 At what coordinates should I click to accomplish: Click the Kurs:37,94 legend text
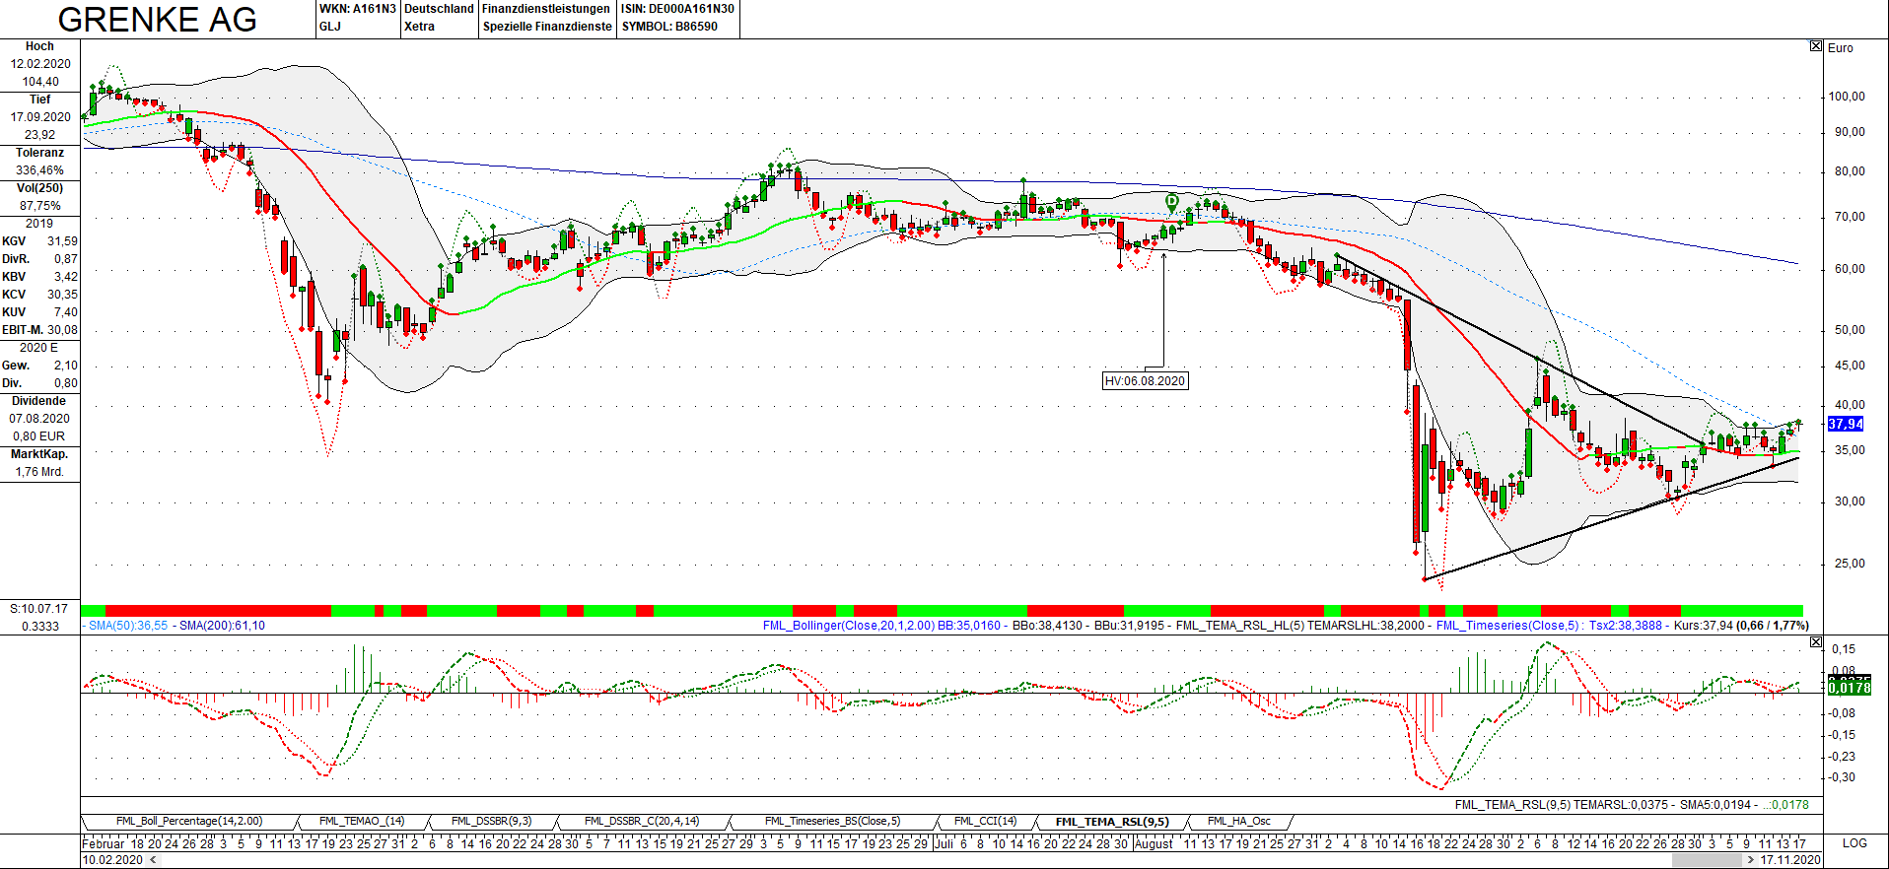tap(1703, 626)
